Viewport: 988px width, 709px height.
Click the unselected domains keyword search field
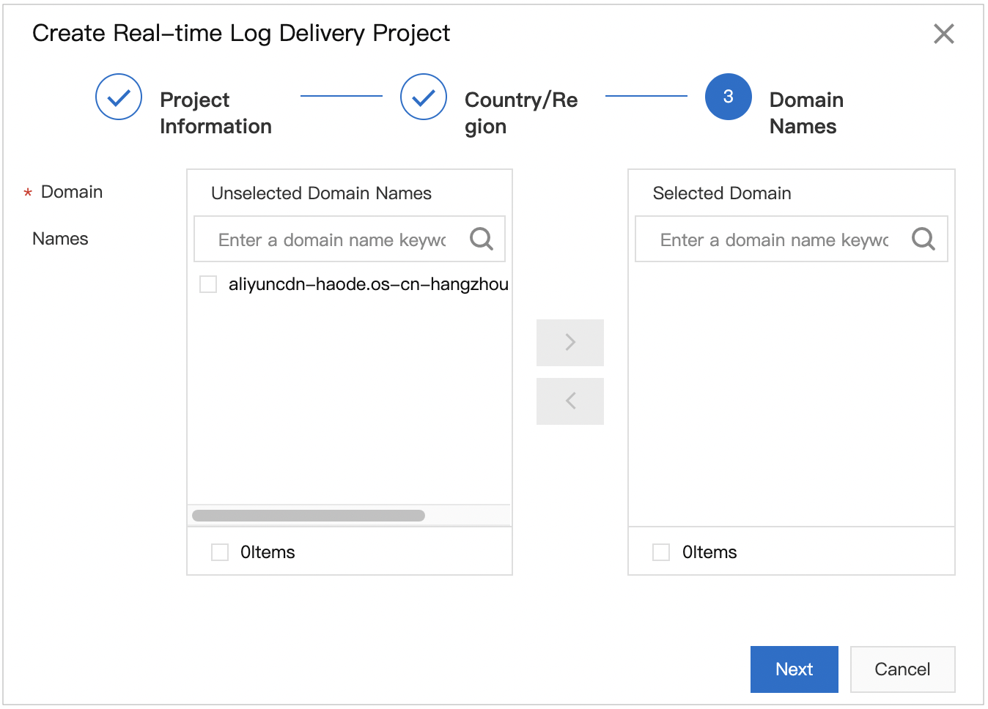pos(332,240)
